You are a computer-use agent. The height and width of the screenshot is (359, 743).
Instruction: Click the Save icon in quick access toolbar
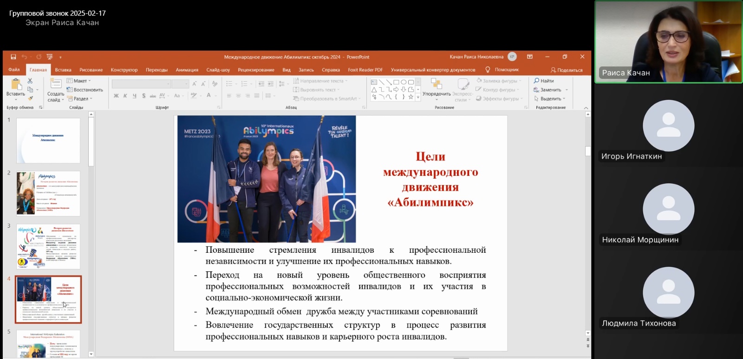tap(13, 57)
